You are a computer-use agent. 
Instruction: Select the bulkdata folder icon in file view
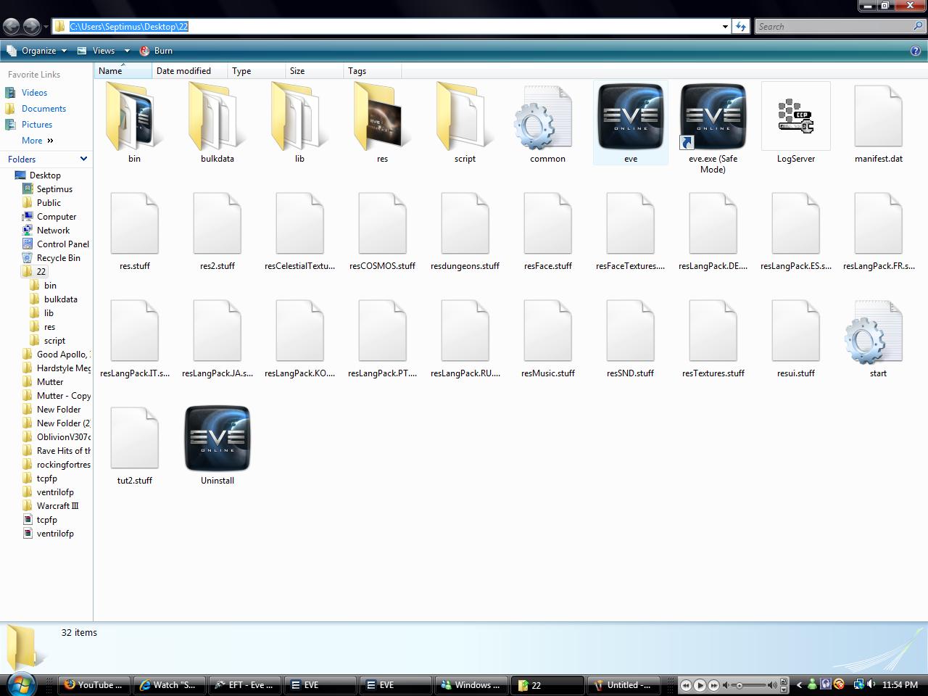tap(217, 117)
